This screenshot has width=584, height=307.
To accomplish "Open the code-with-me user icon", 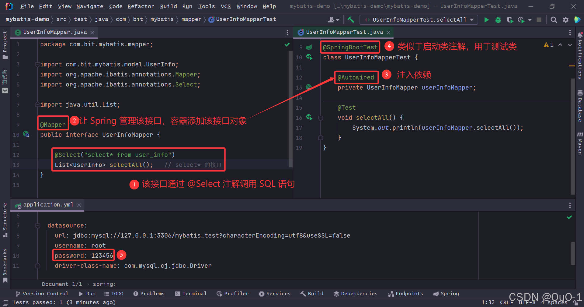I will click(333, 20).
